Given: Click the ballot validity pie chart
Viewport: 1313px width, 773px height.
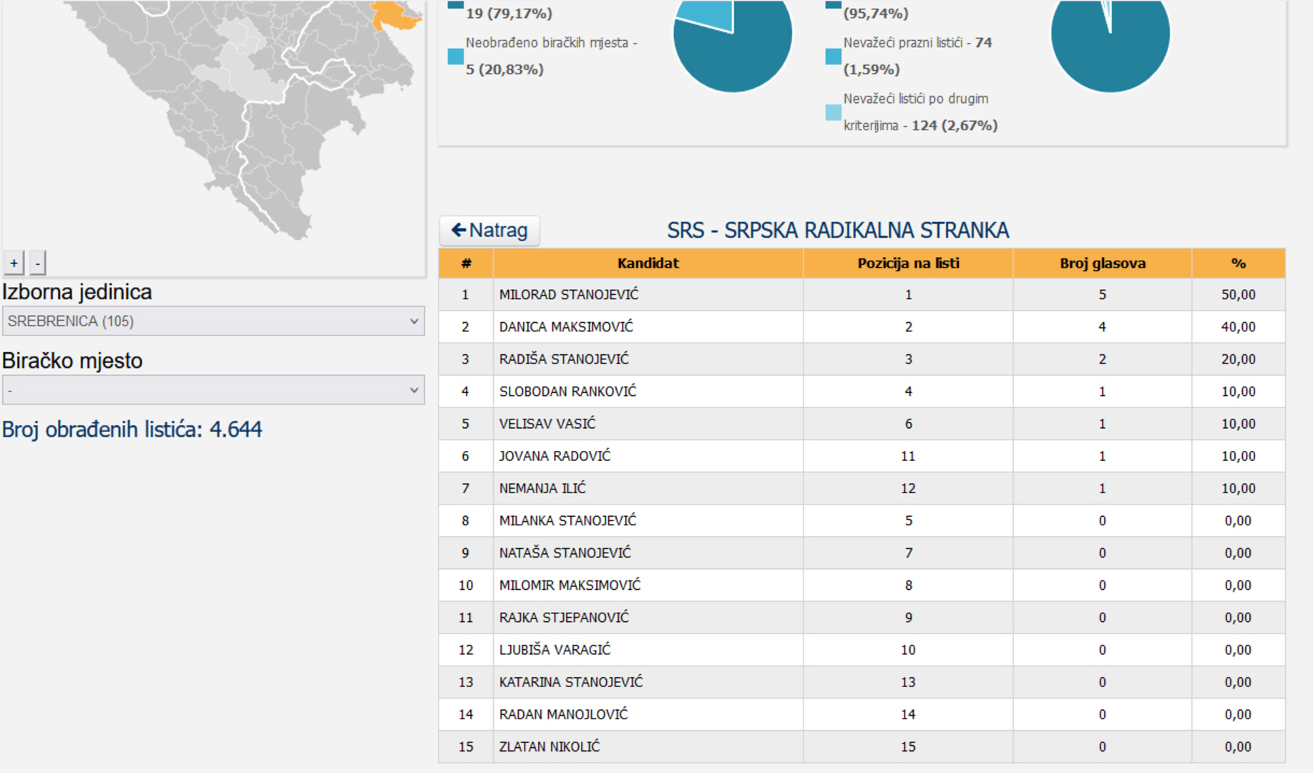Looking at the screenshot, I should (x=1110, y=43).
